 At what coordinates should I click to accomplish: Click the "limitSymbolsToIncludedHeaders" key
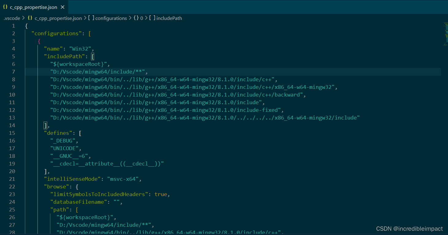click(99, 194)
